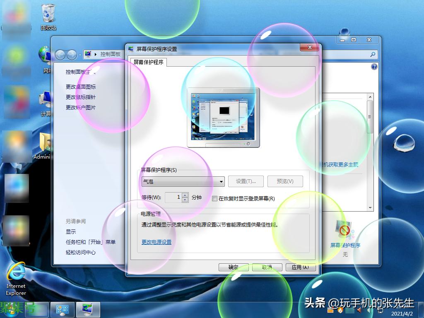
Task: Increase wait minutes with up spinner arrow
Action: [x=185, y=195]
